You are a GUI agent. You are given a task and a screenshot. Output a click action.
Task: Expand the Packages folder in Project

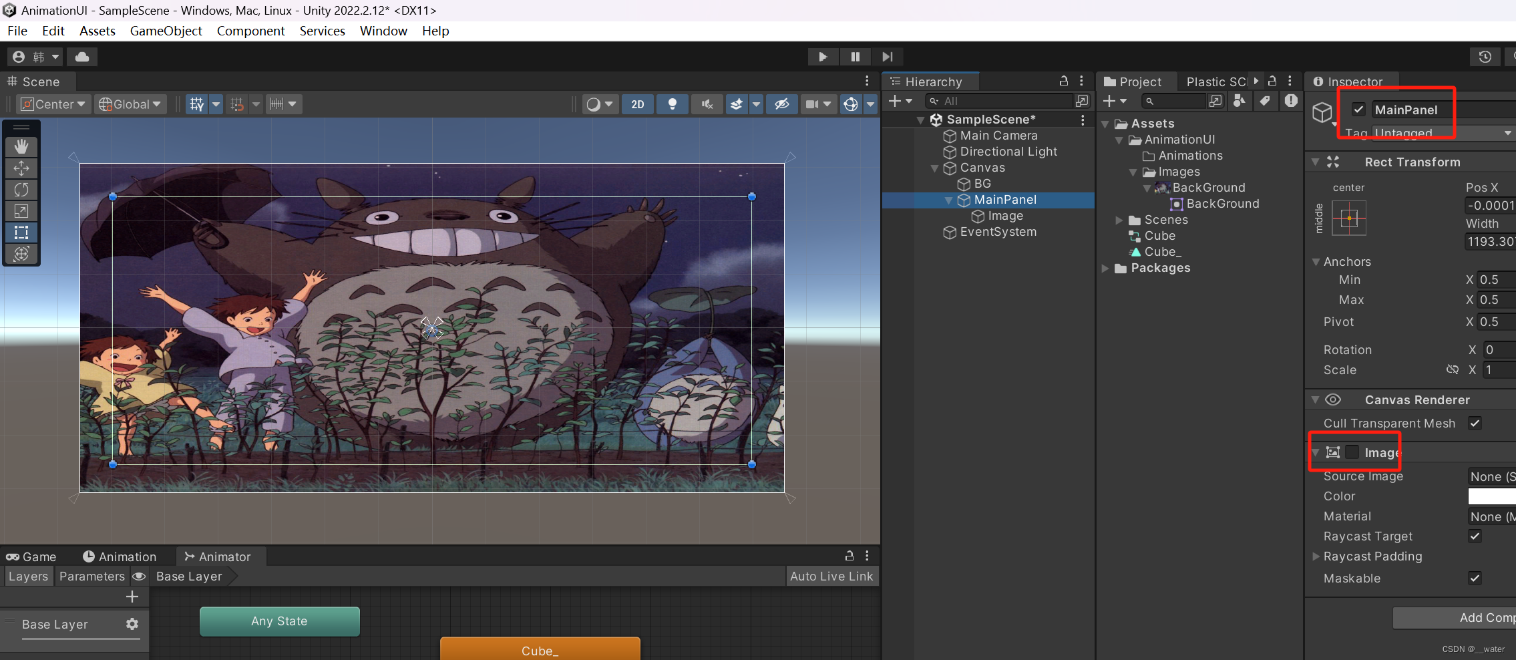point(1105,268)
